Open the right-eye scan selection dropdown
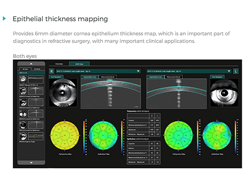This screenshot has width=252, height=187. pyautogui.click(x=98, y=71)
